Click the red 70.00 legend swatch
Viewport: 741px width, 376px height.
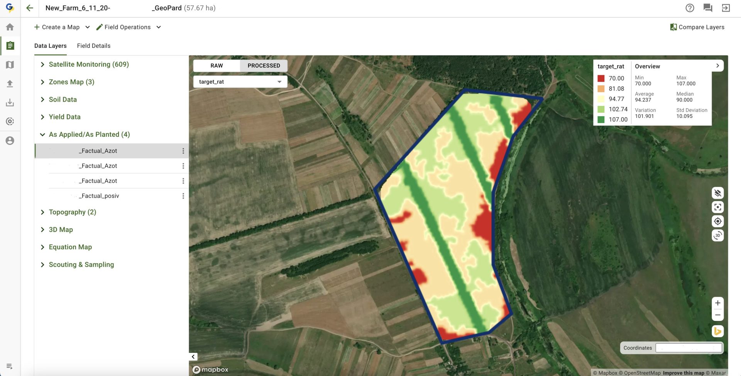[x=601, y=78]
